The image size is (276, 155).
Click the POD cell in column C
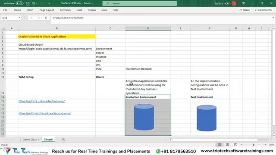(x=110, y=69)
